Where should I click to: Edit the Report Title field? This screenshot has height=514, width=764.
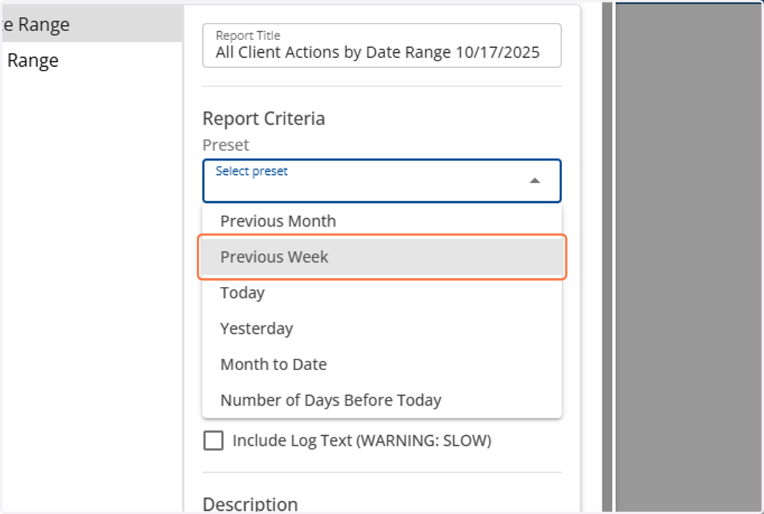coord(382,46)
